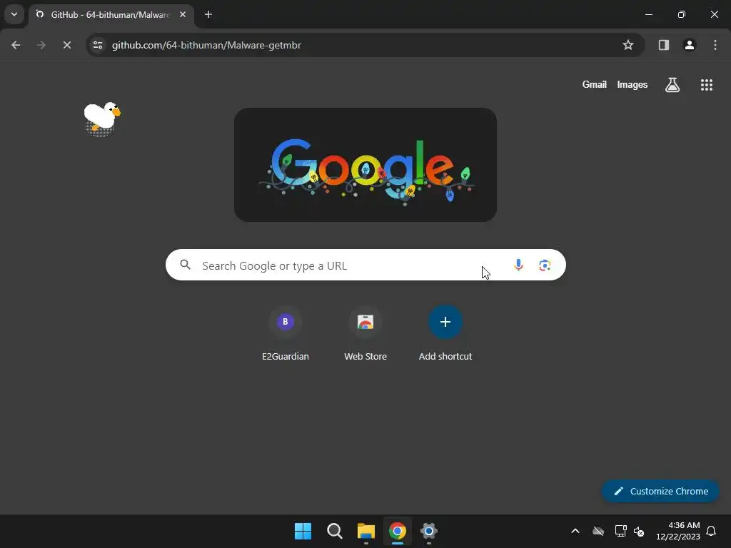Screen dimensions: 731x548
Task: Open clock showing 4:36 AM
Action: click(x=678, y=531)
